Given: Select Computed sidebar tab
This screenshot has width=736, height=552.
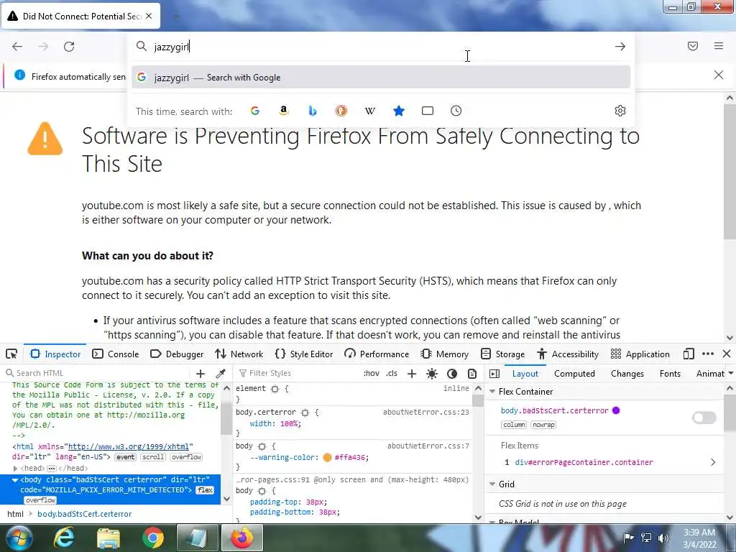Looking at the screenshot, I should tap(574, 374).
